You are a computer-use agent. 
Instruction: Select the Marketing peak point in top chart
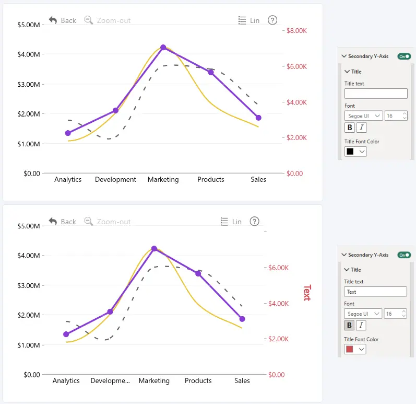point(163,47)
